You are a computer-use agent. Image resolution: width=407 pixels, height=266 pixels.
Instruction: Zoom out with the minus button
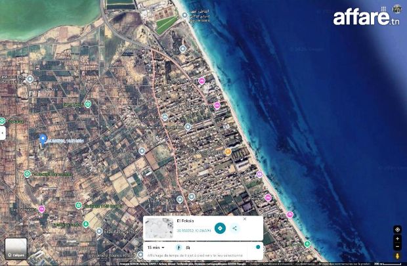[397, 246]
